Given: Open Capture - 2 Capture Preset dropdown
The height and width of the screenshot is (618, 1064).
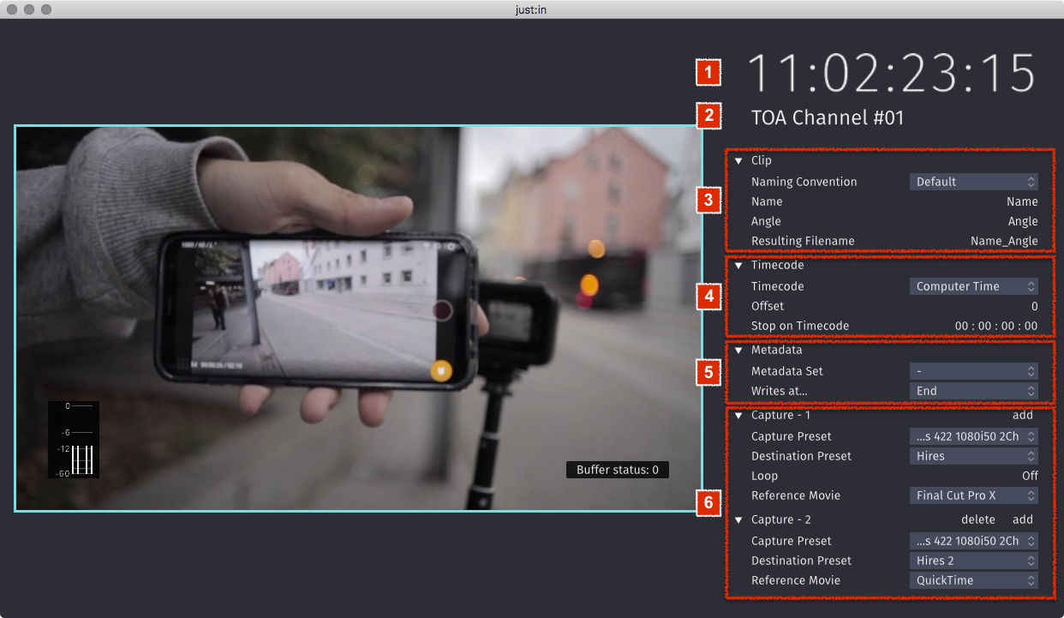Looking at the screenshot, I should (973, 541).
